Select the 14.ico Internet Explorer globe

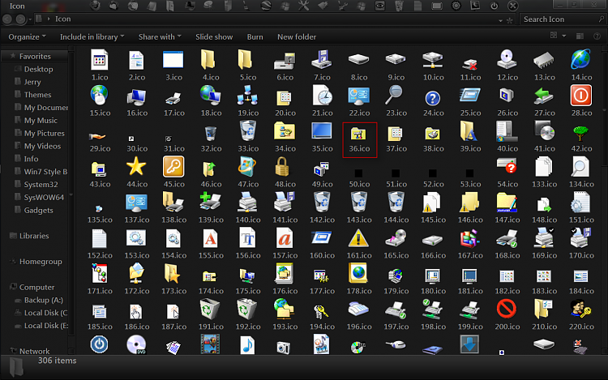[581, 59]
